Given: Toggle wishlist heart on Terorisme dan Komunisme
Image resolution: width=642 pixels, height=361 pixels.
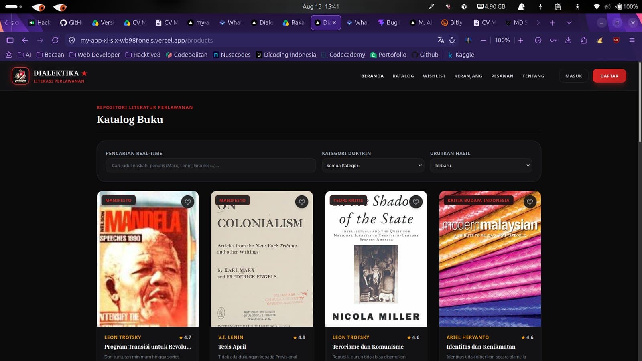Looking at the screenshot, I should (416, 202).
